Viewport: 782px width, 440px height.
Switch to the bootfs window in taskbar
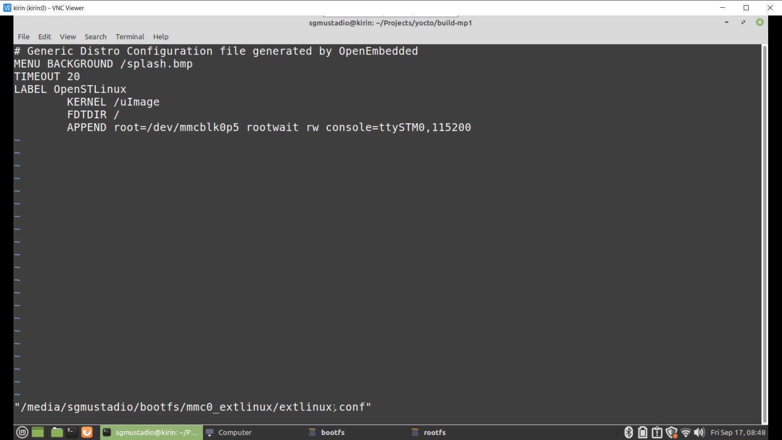tap(332, 432)
